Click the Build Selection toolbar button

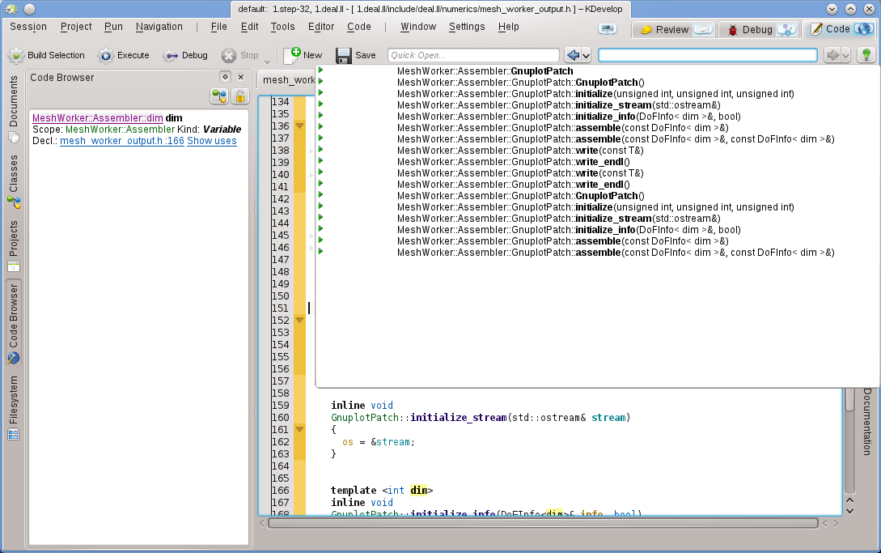(47, 55)
